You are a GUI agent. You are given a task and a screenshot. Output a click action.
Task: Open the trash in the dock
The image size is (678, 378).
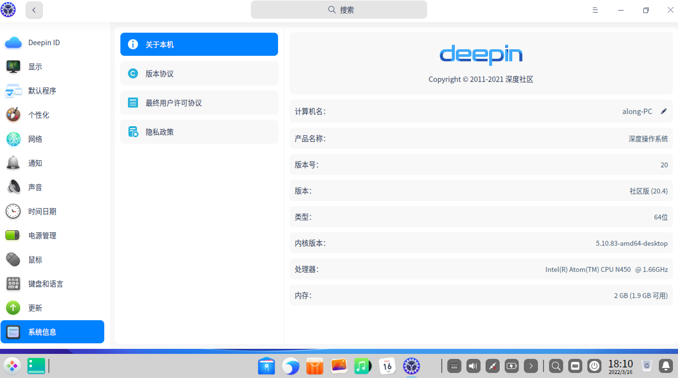(x=647, y=366)
